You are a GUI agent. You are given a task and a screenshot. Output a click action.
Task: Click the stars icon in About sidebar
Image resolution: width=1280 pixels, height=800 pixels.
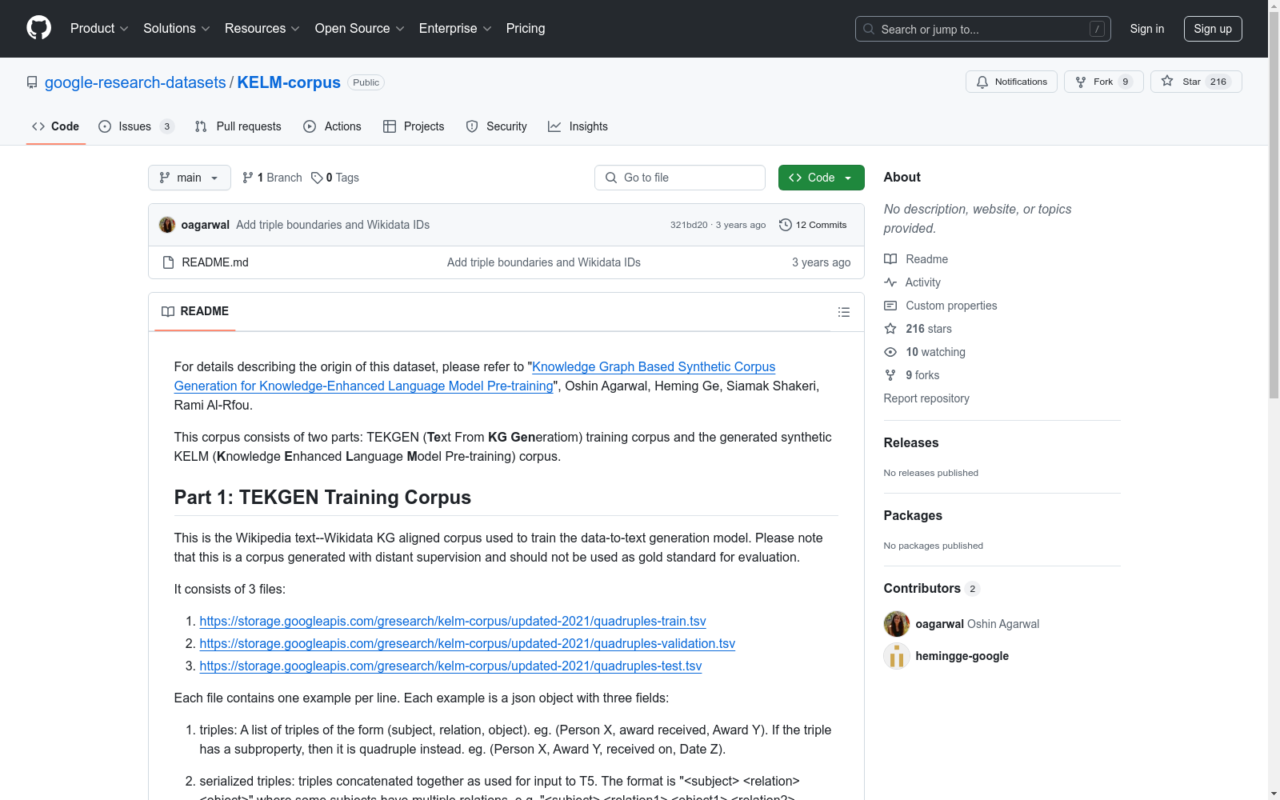[890, 329]
